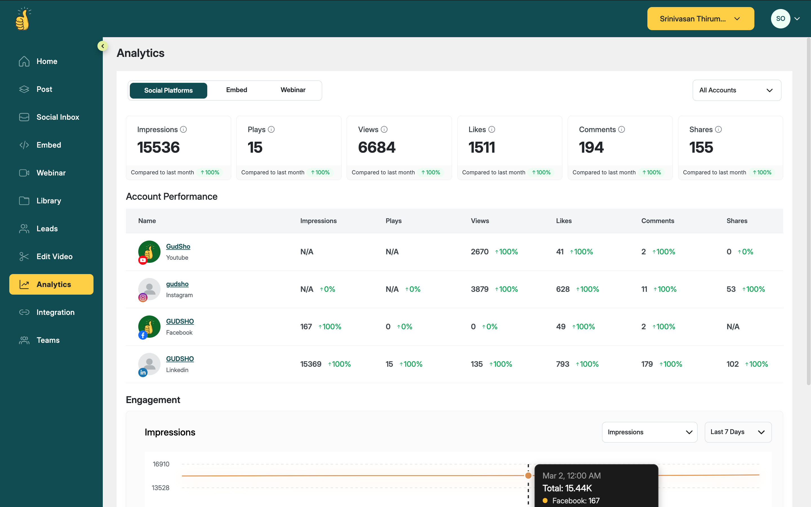
Task: Open the Last 7 Days dropdown
Action: click(x=738, y=432)
